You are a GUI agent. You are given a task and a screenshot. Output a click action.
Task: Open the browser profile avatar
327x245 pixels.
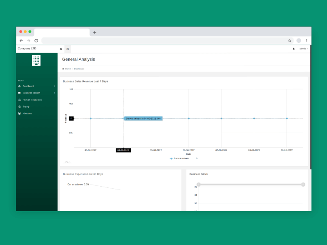[x=299, y=40]
